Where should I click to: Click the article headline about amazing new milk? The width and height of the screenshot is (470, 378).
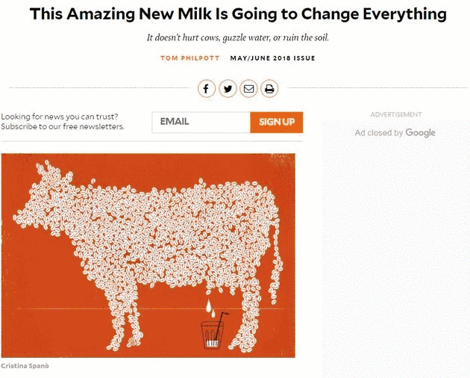[238, 14]
